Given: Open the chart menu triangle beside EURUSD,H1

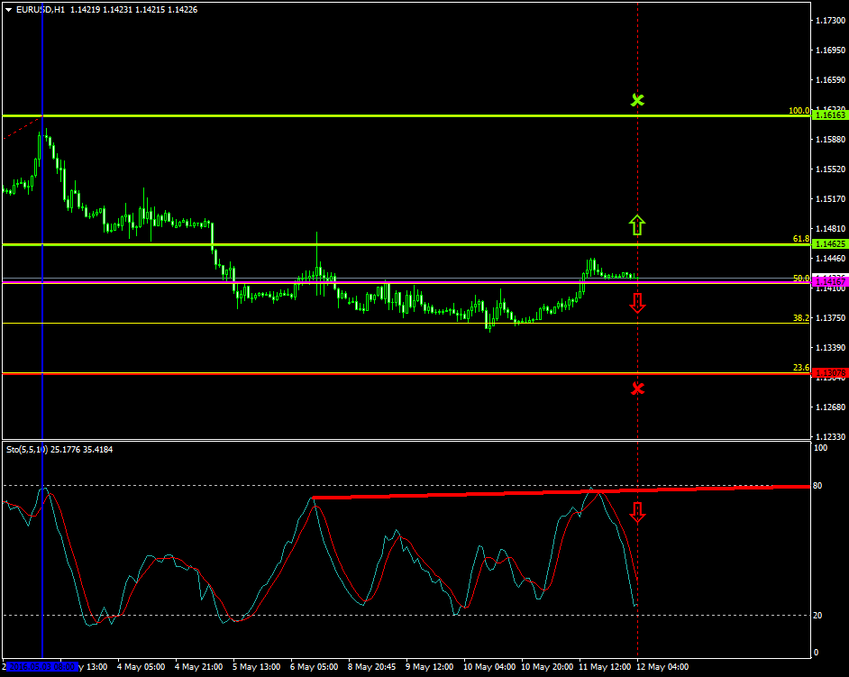Looking at the screenshot, I should click(8, 9).
